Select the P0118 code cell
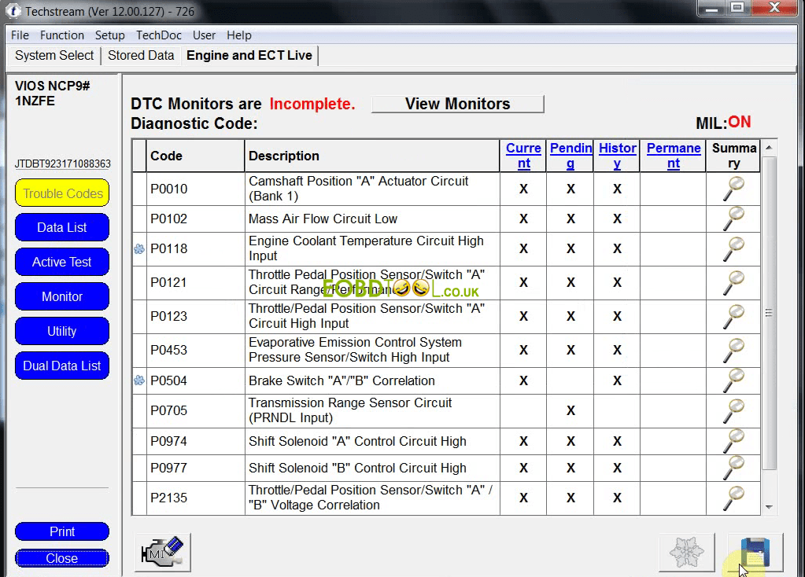The height and width of the screenshot is (577, 805). pos(196,248)
